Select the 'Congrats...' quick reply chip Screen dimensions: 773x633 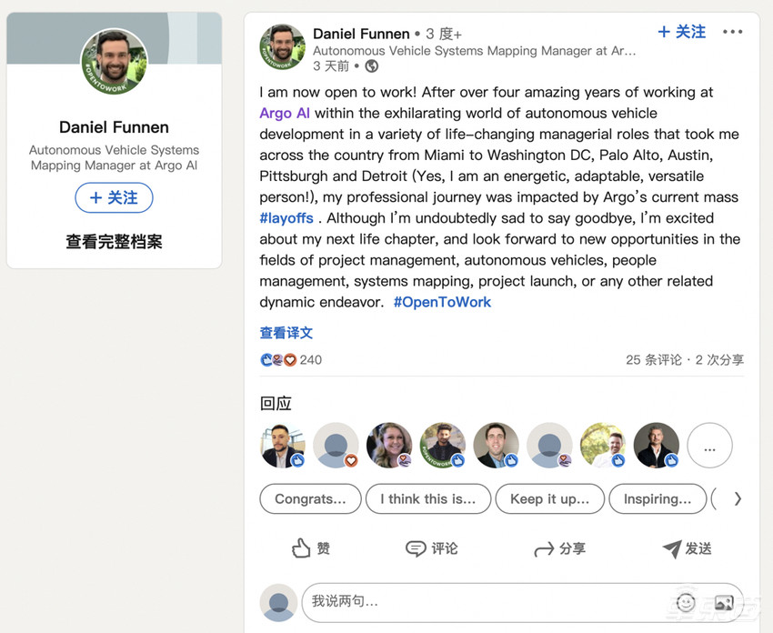(310, 498)
